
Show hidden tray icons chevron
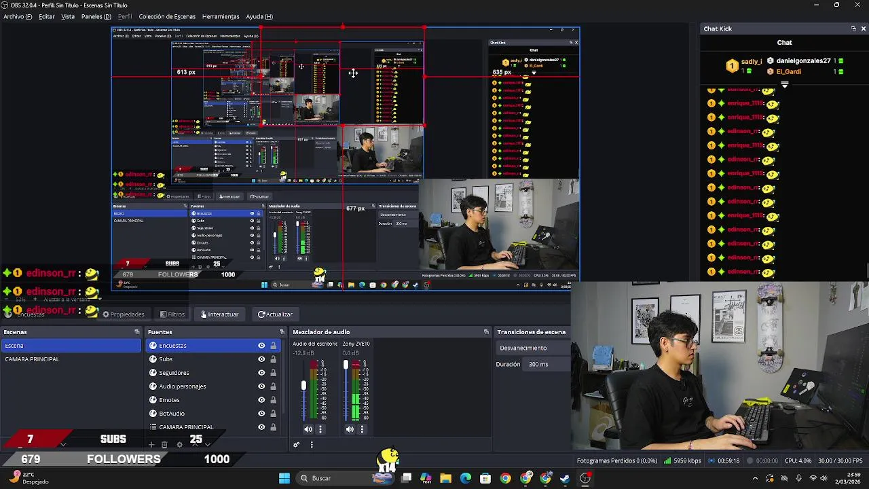pos(755,478)
